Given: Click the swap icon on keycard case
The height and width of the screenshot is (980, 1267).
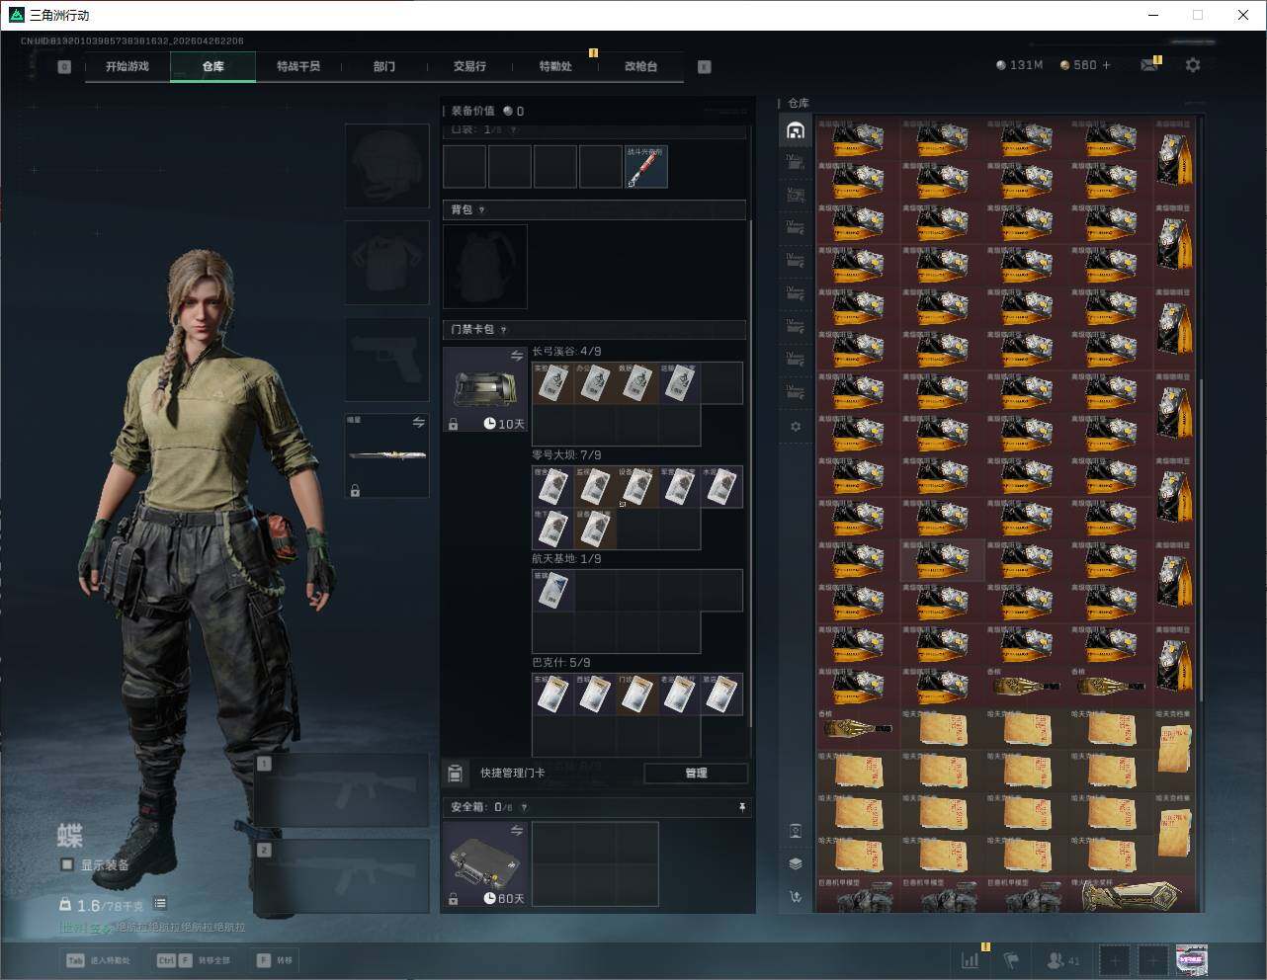Looking at the screenshot, I should coord(517,356).
